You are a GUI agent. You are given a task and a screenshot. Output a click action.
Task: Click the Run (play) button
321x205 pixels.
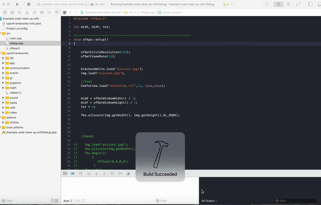pyautogui.click(x=18, y=4)
